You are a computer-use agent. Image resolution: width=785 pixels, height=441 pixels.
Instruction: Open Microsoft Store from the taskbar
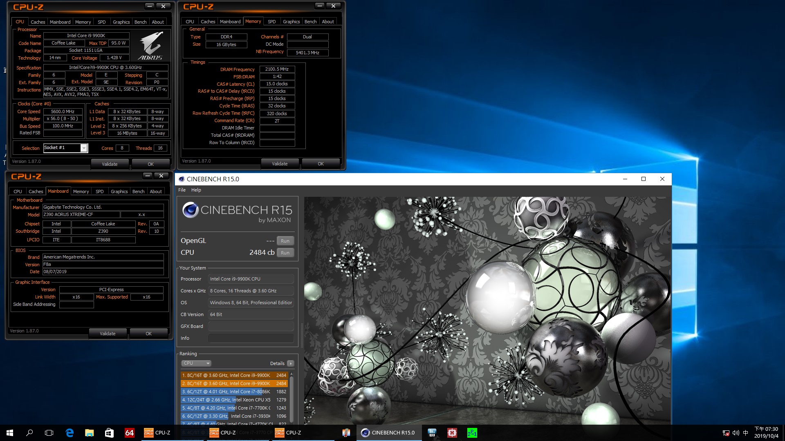tap(109, 433)
